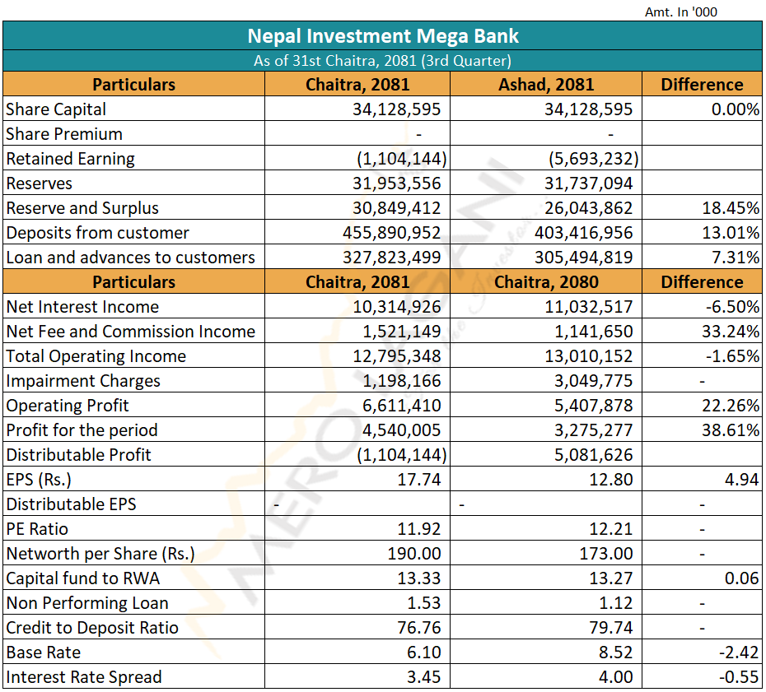Select the Share Capital row label
Image resolution: width=766 pixels, height=692 pixels.
[x=56, y=109]
